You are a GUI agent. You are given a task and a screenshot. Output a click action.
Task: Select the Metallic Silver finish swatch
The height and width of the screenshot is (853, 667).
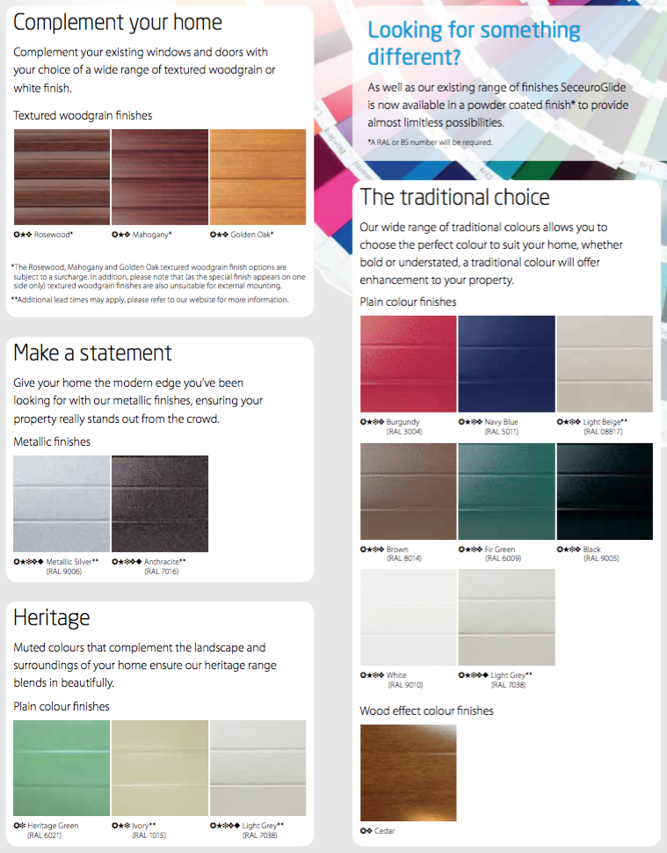pos(62,504)
